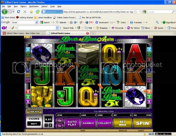
Task: Select the 5x autoplay button
Action: pyautogui.click(x=60, y=126)
